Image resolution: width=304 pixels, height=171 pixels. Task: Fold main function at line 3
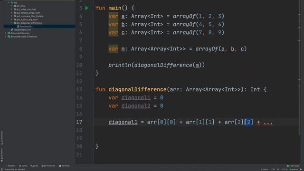[94, 8]
